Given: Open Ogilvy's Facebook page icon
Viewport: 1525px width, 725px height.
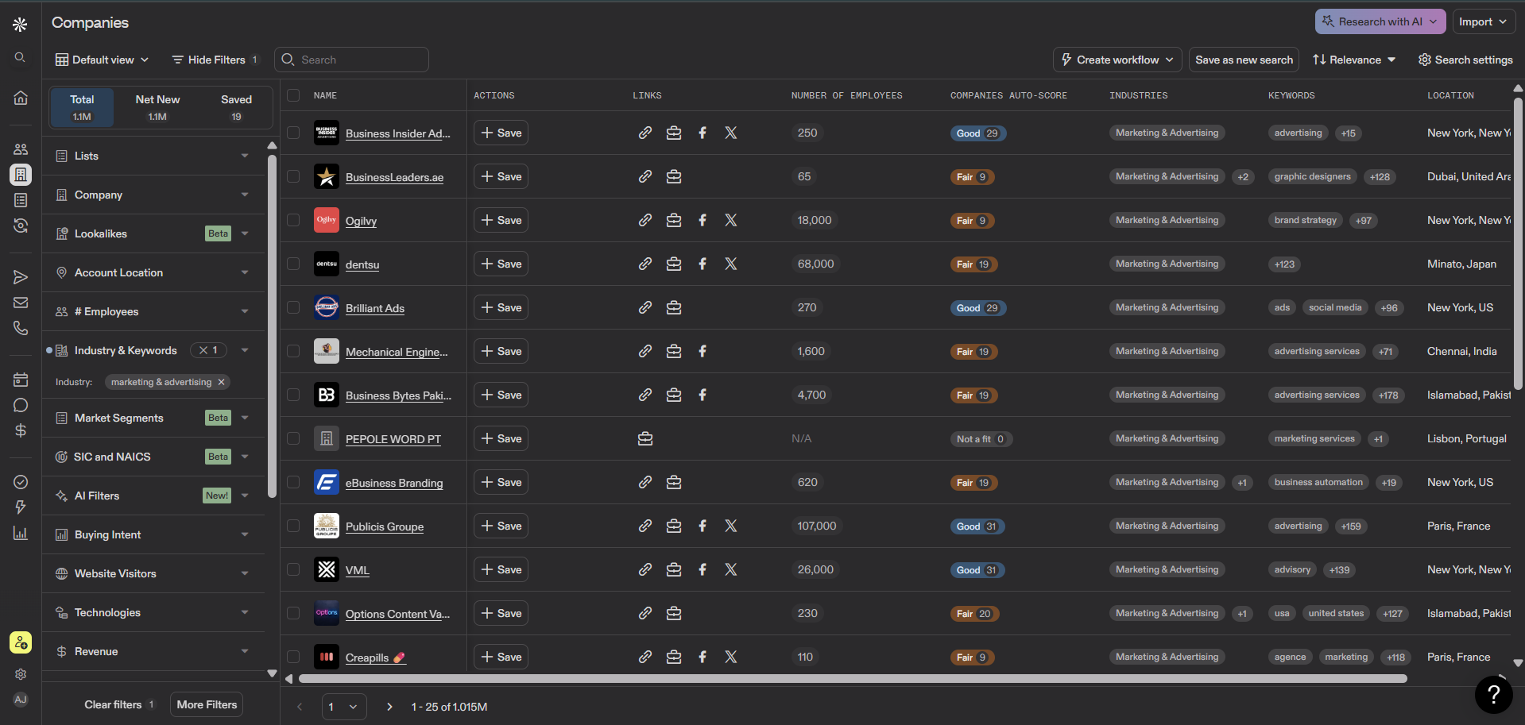Looking at the screenshot, I should pos(703,220).
